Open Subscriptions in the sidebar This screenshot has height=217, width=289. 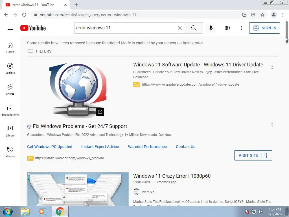click(10, 110)
